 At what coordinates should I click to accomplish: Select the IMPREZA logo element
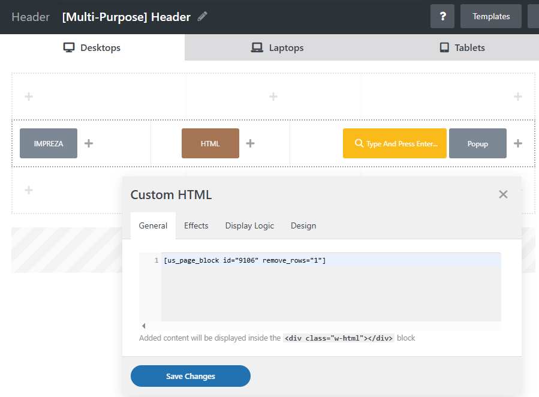pyautogui.click(x=49, y=143)
